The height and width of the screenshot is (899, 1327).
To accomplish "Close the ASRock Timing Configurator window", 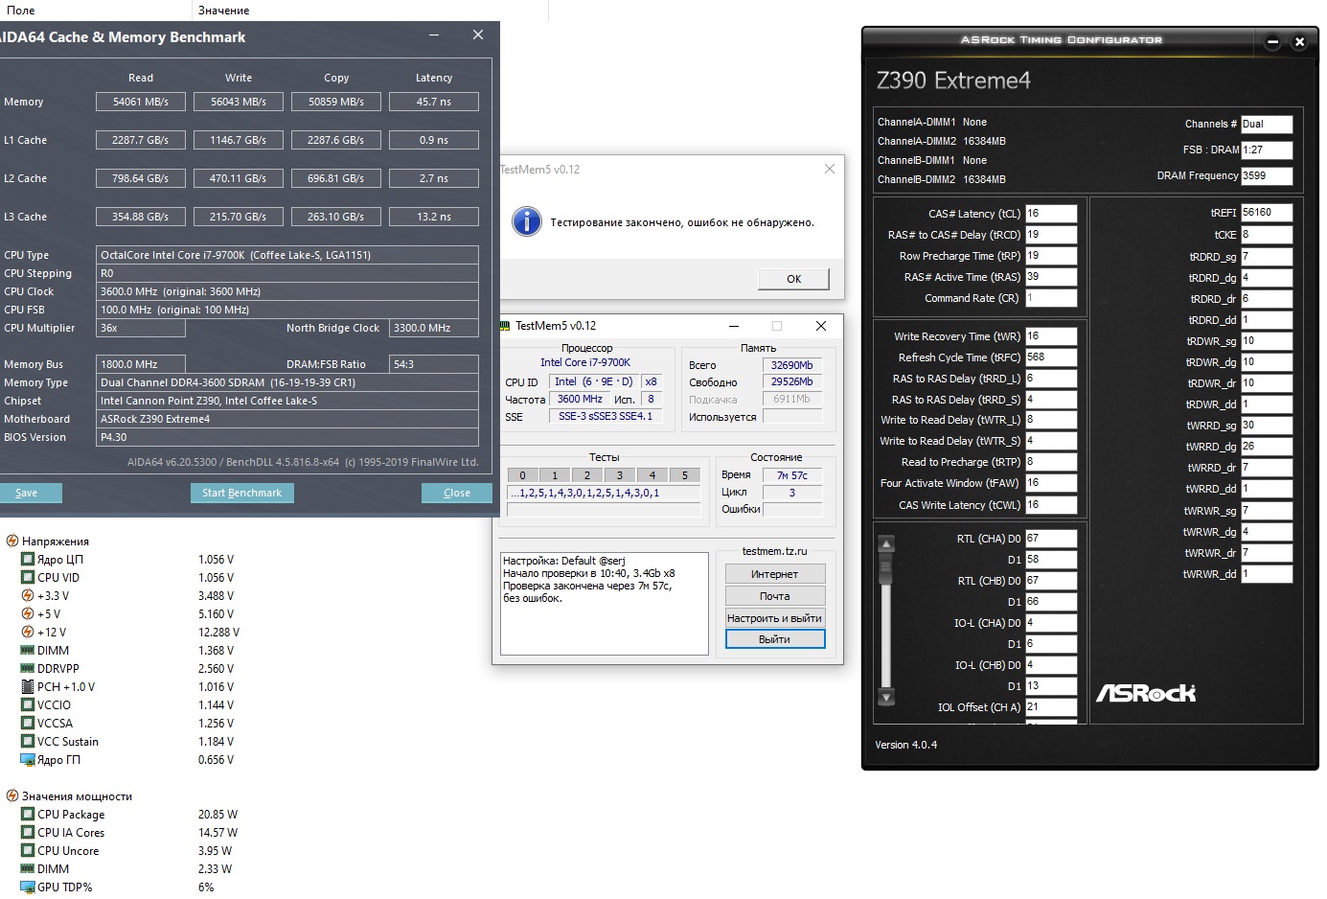I will click(x=1299, y=41).
